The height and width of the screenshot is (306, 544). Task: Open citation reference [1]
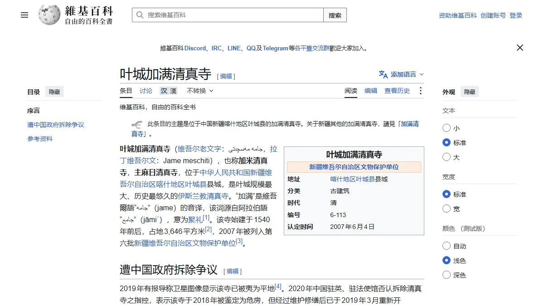point(206,218)
